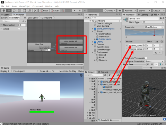166x125 pixels.
Task: Toggle Automate Thresholds checkbox
Action: click(146, 58)
